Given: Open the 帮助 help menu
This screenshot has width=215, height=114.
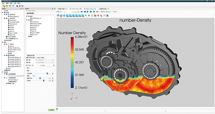Looking at the screenshot, I should tap(19, 3).
